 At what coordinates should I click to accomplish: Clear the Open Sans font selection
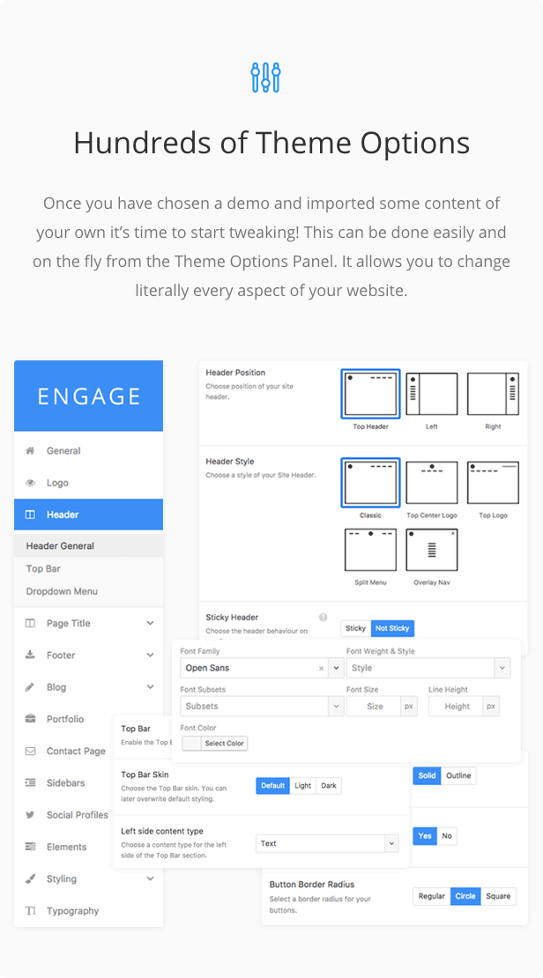322,668
